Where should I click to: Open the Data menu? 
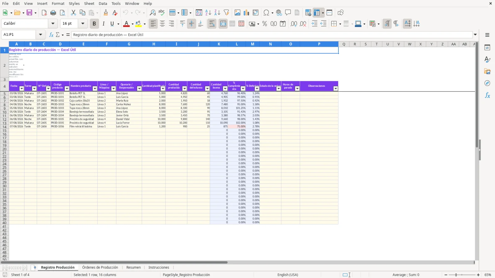[x=103, y=3]
